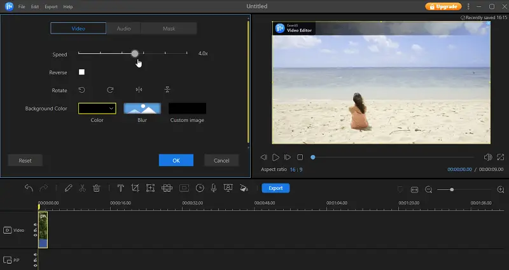Enter fullscreen preview mode

tap(501, 157)
